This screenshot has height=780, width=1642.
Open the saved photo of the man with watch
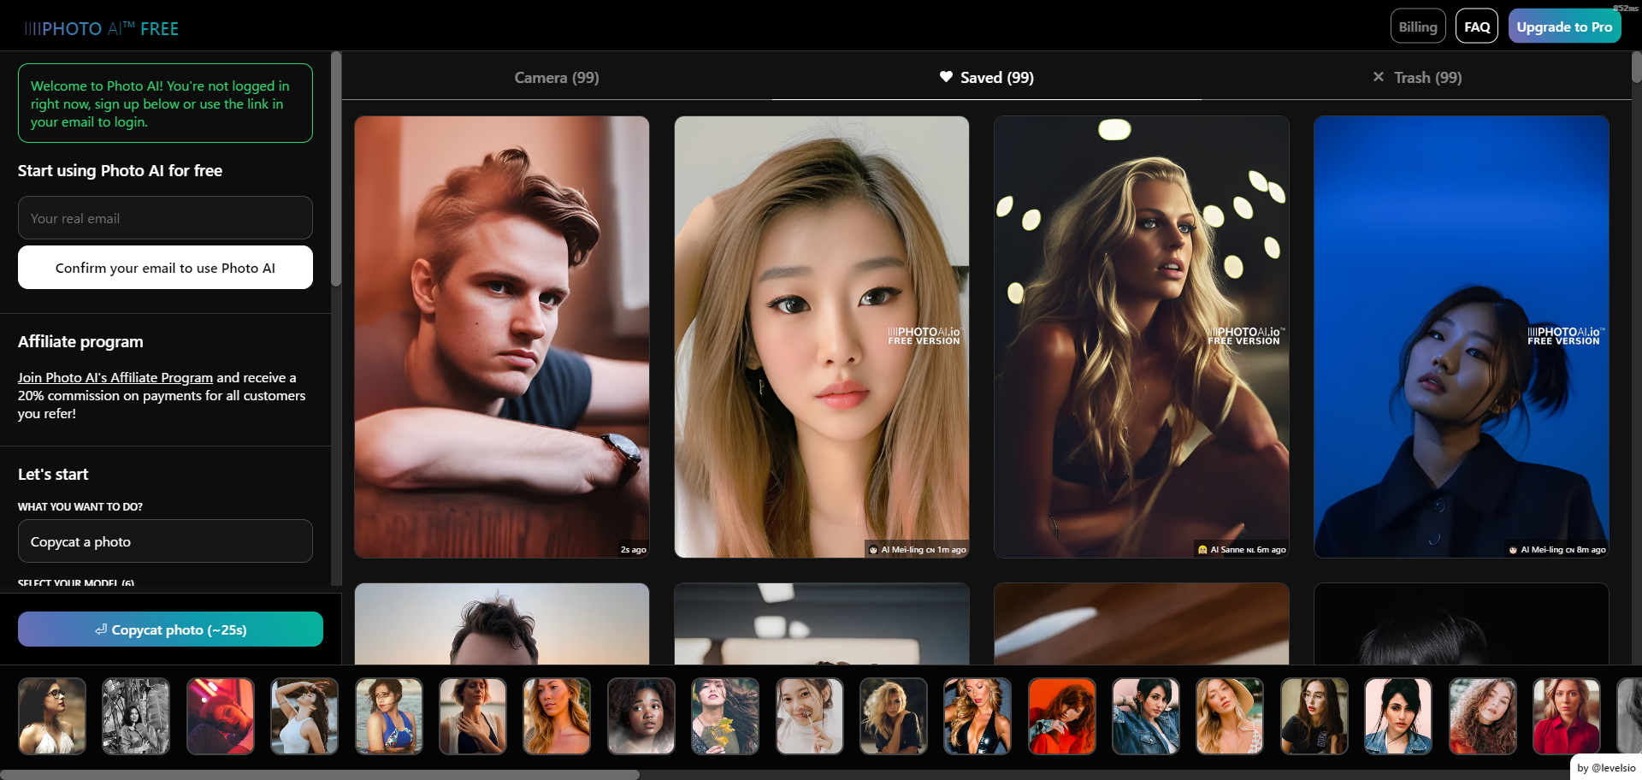(x=502, y=337)
